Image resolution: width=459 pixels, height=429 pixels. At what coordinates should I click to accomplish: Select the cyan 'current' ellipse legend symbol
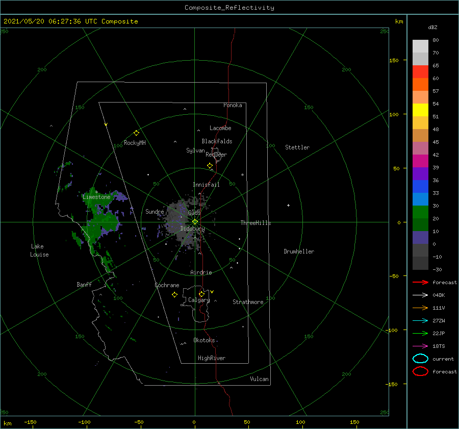[420, 359]
